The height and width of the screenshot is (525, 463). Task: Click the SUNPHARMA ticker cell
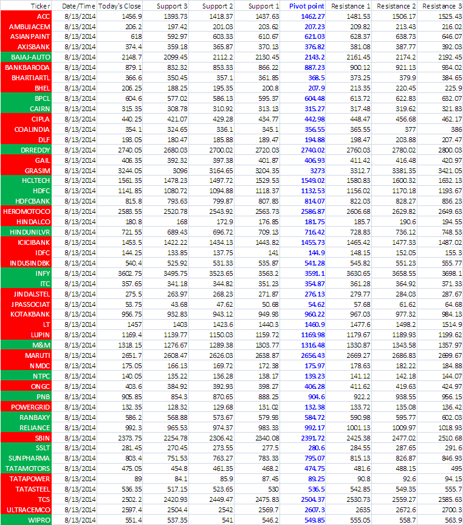pos(26,458)
